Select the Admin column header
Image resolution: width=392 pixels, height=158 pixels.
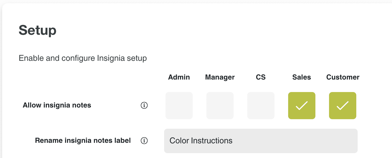point(179,77)
